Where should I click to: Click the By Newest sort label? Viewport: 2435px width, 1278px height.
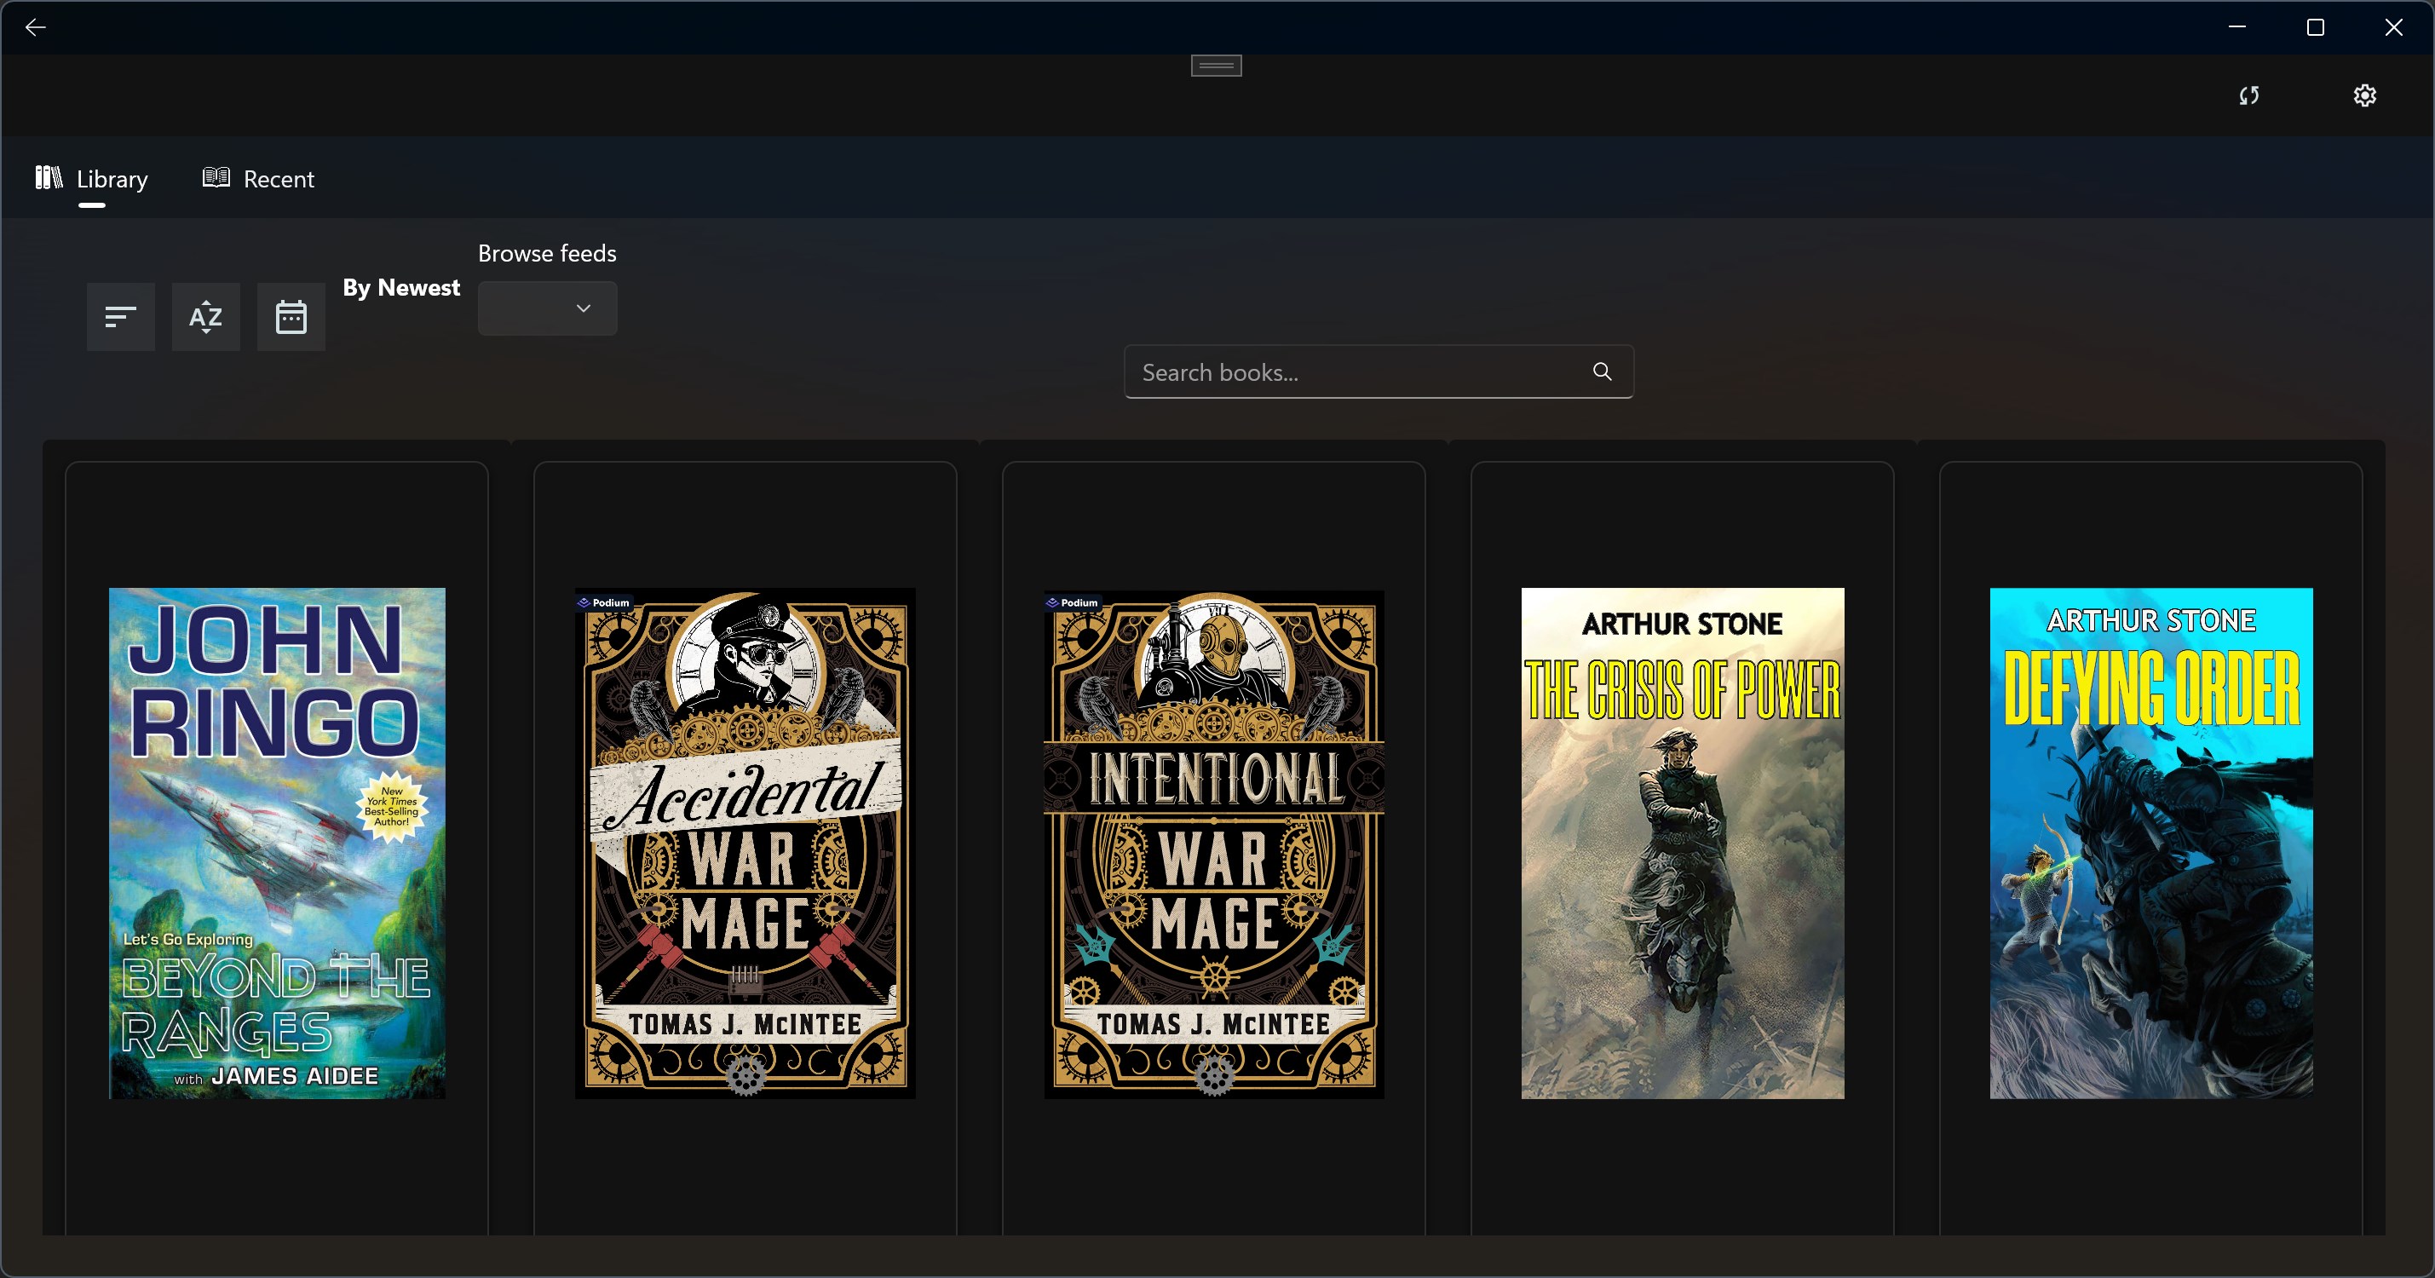click(400, 287)
